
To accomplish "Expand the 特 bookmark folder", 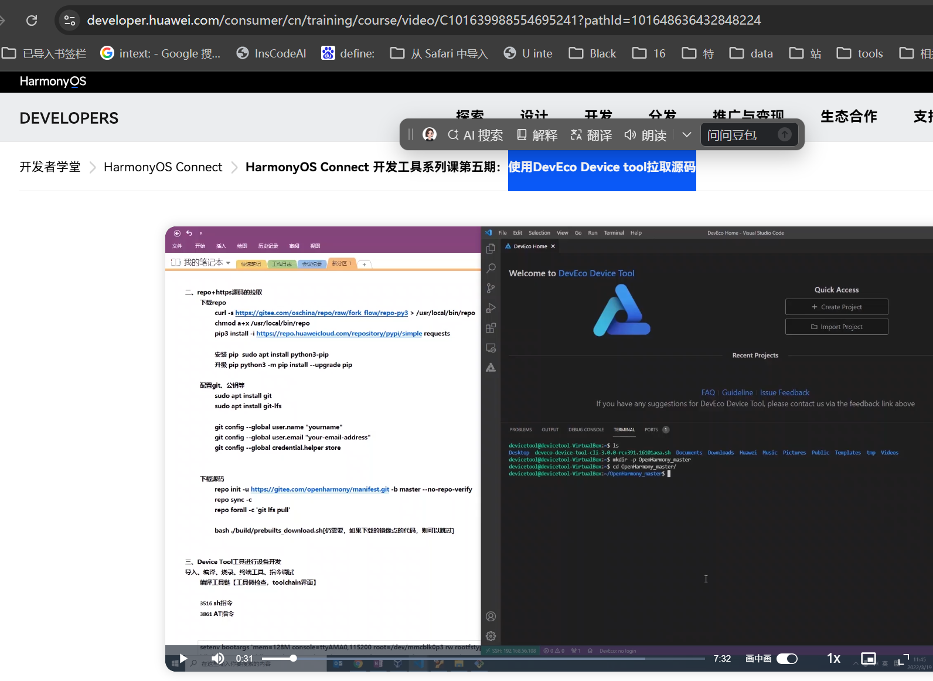I will tap(698, 53).
